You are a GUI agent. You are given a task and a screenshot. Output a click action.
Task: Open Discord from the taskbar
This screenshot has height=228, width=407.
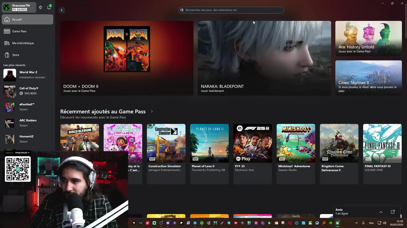pyautogui.click(x=168, y=223)
